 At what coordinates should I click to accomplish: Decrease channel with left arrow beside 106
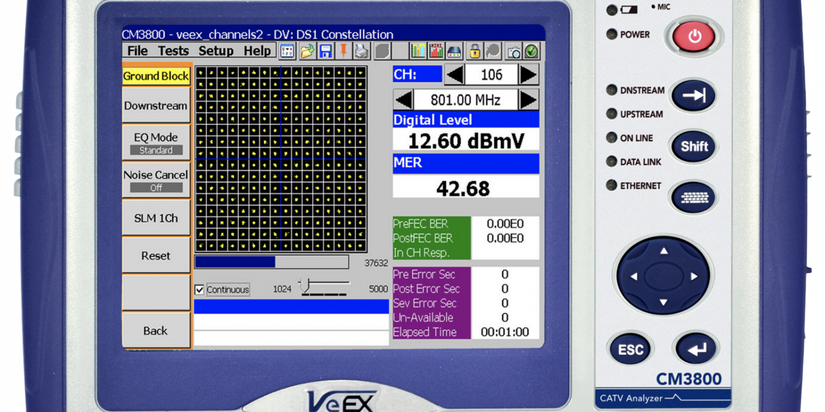coord(454,75)
